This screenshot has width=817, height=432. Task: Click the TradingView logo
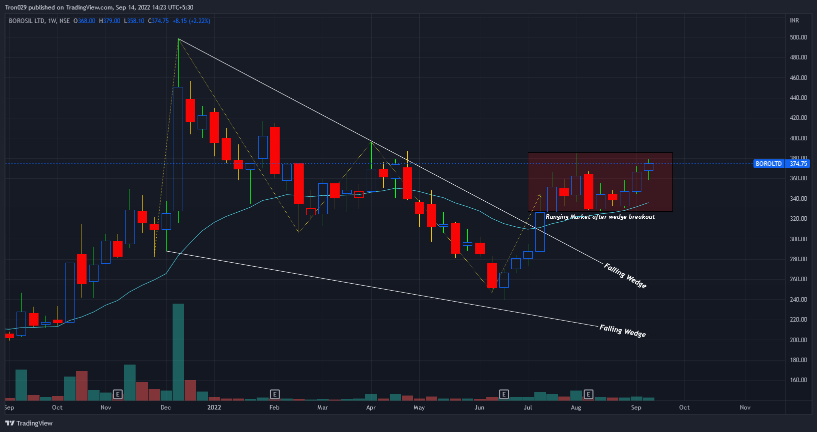point(29,423)
